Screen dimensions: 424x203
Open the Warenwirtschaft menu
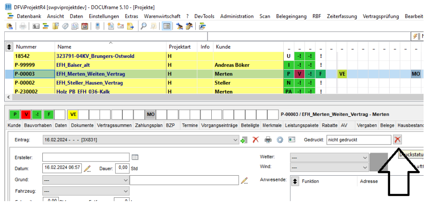coord(162,16)
